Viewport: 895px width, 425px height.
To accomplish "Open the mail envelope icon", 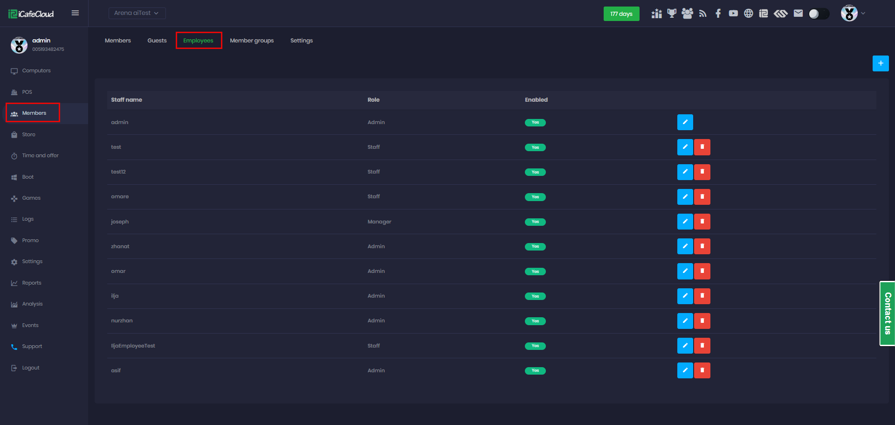I will click(798, 13).
